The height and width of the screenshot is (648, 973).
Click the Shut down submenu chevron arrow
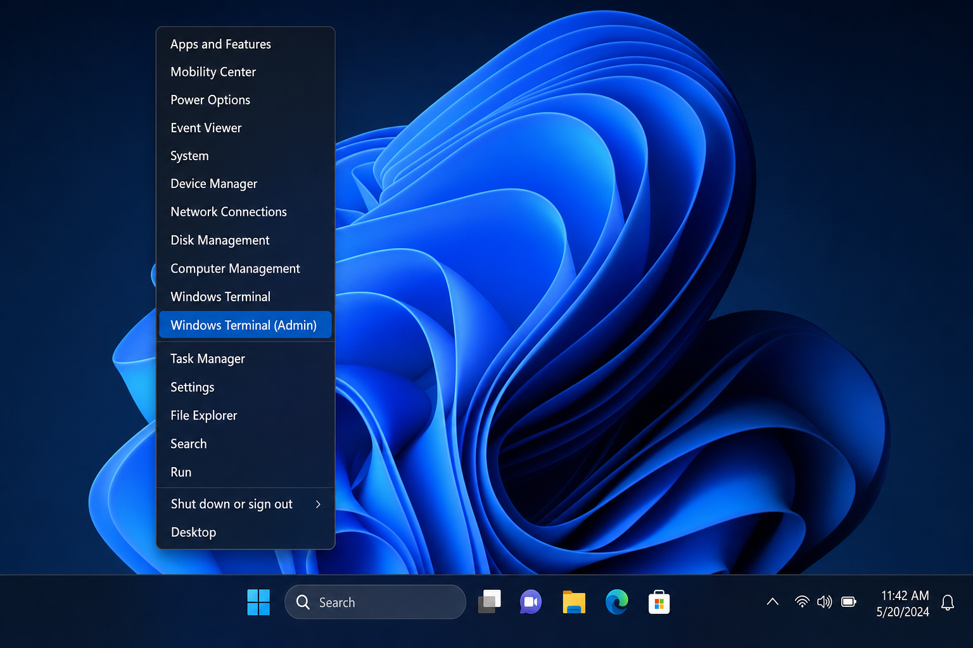[x=318, y=504]
